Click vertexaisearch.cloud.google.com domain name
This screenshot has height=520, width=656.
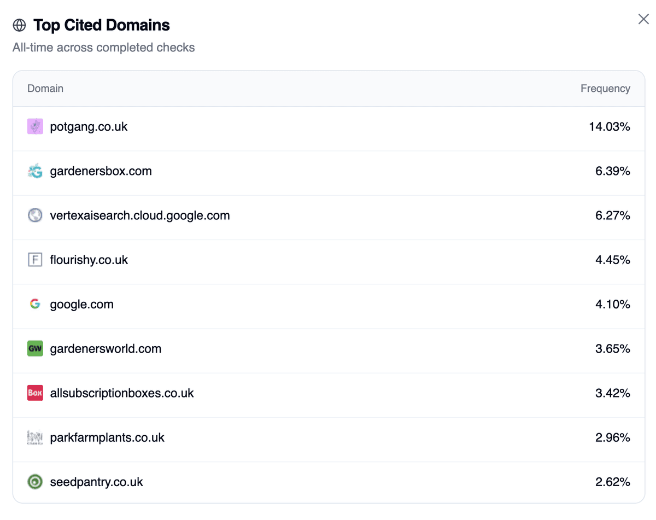coord(140,215)
